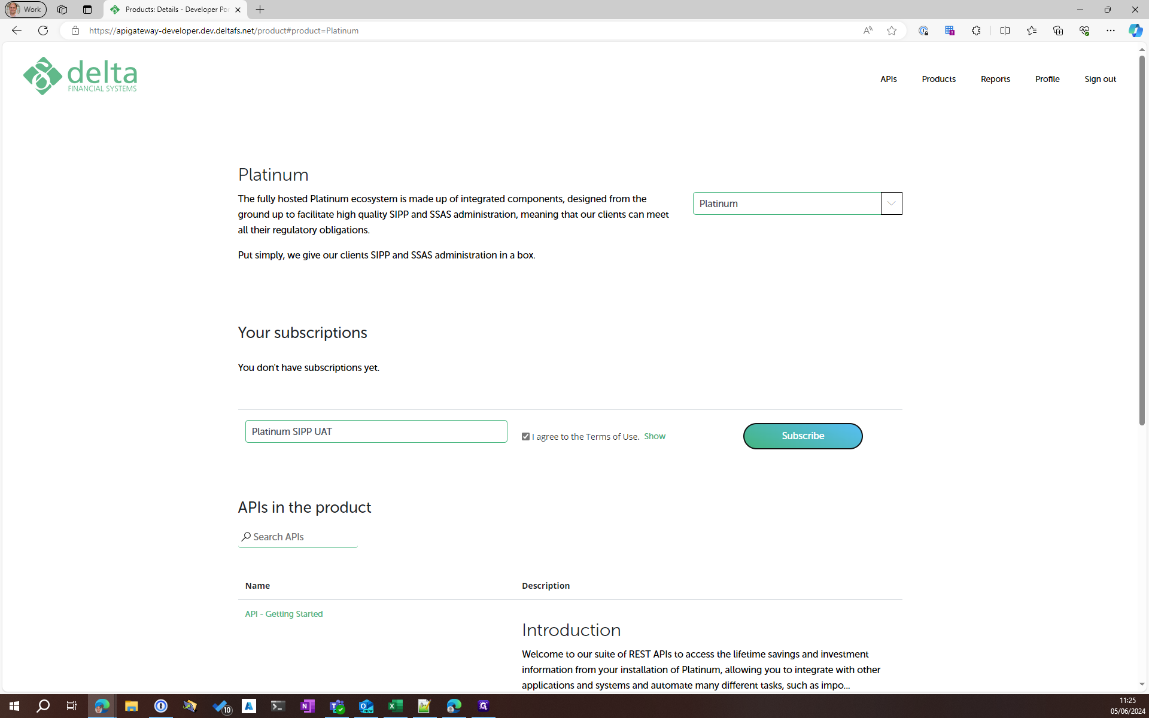This screenshot has height=718, width=1149.
Task: Click the page vertical scrollbar thumb
Action: (1142, 239)
